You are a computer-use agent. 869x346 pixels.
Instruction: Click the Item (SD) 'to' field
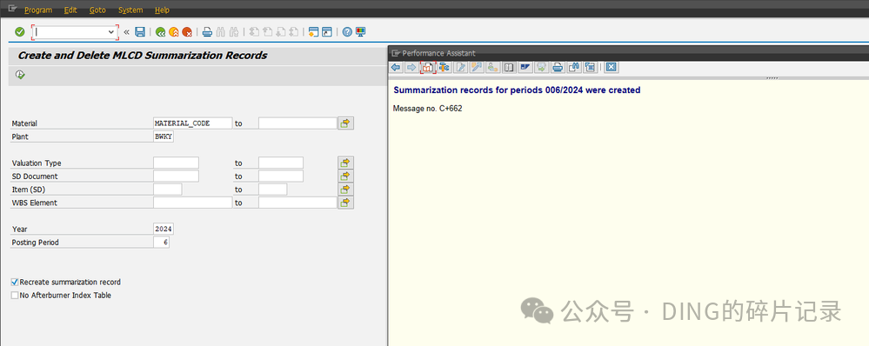pyautogui.click(x=272, y=190)
